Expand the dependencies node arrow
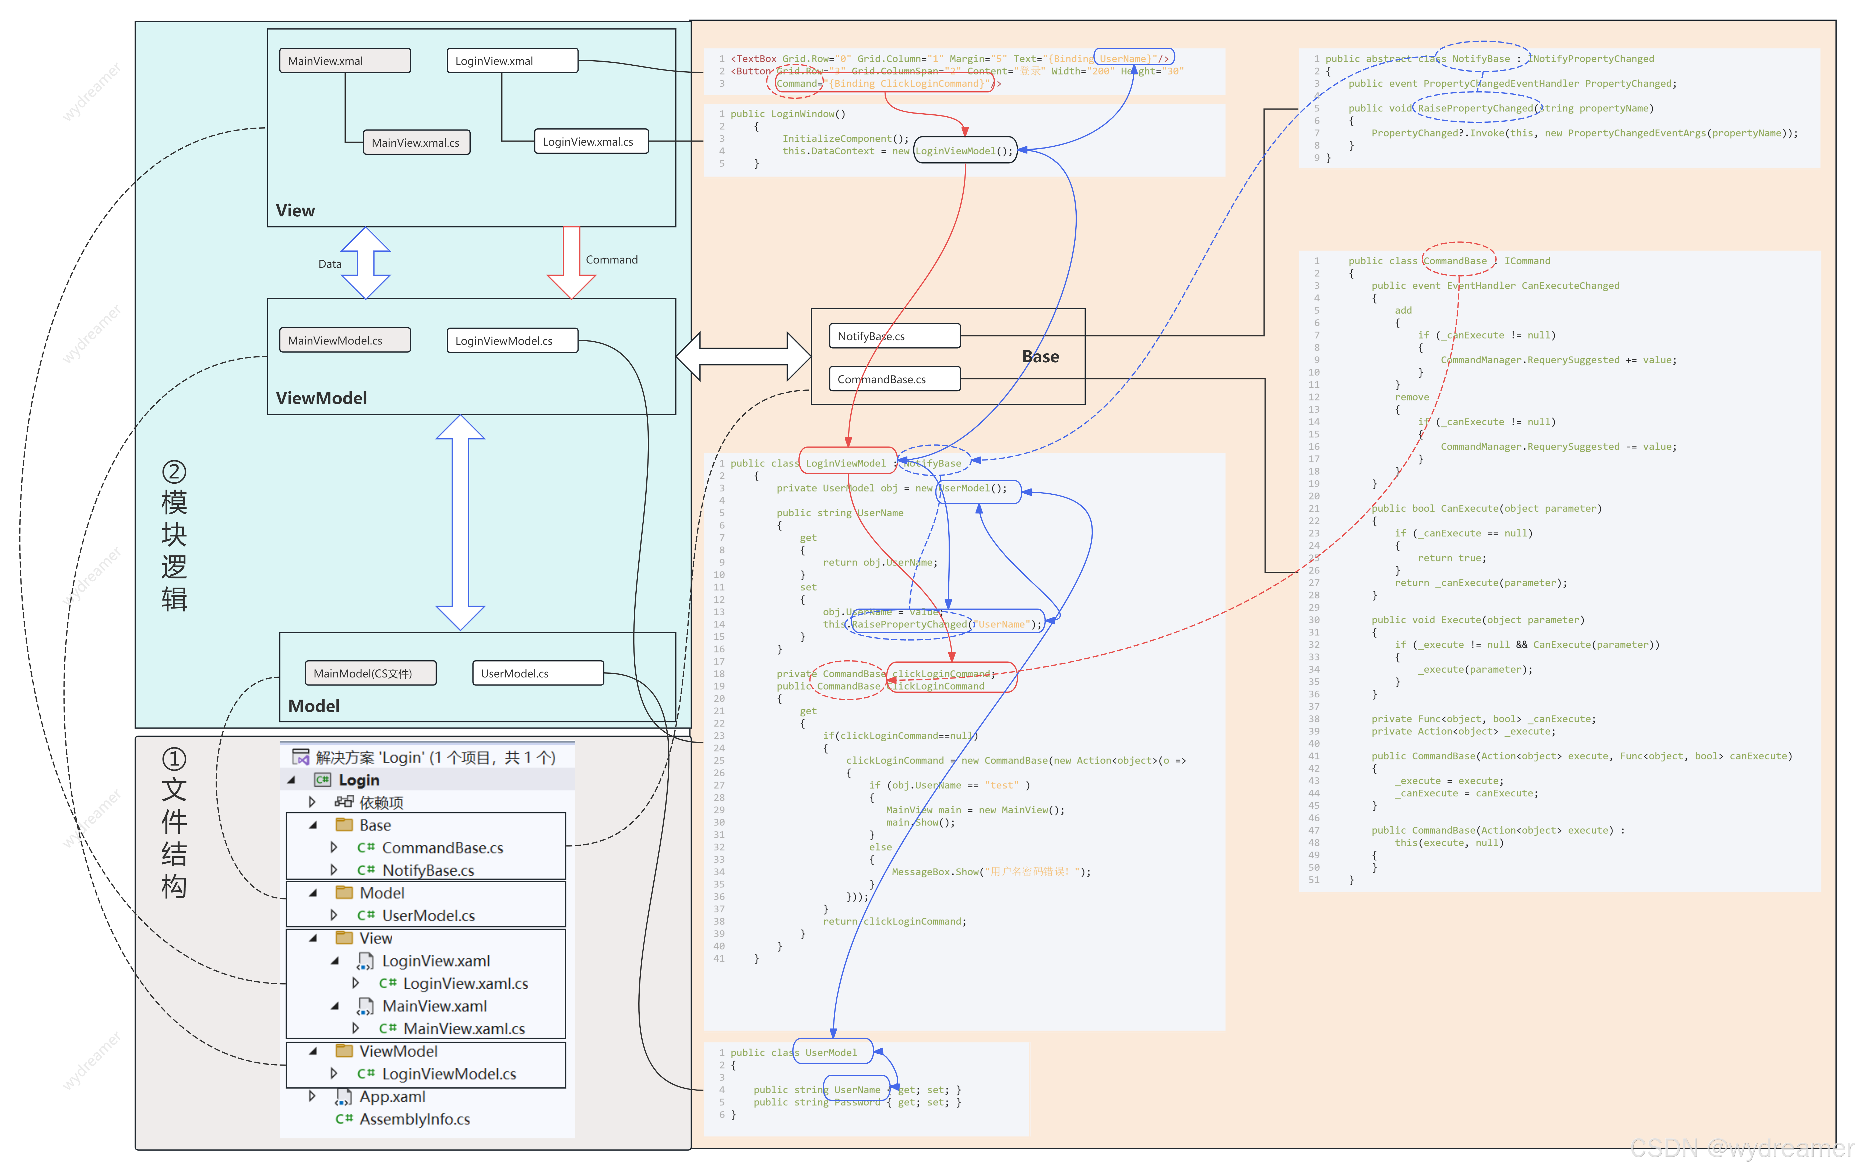1856x1170 pixels. point(312,802)
